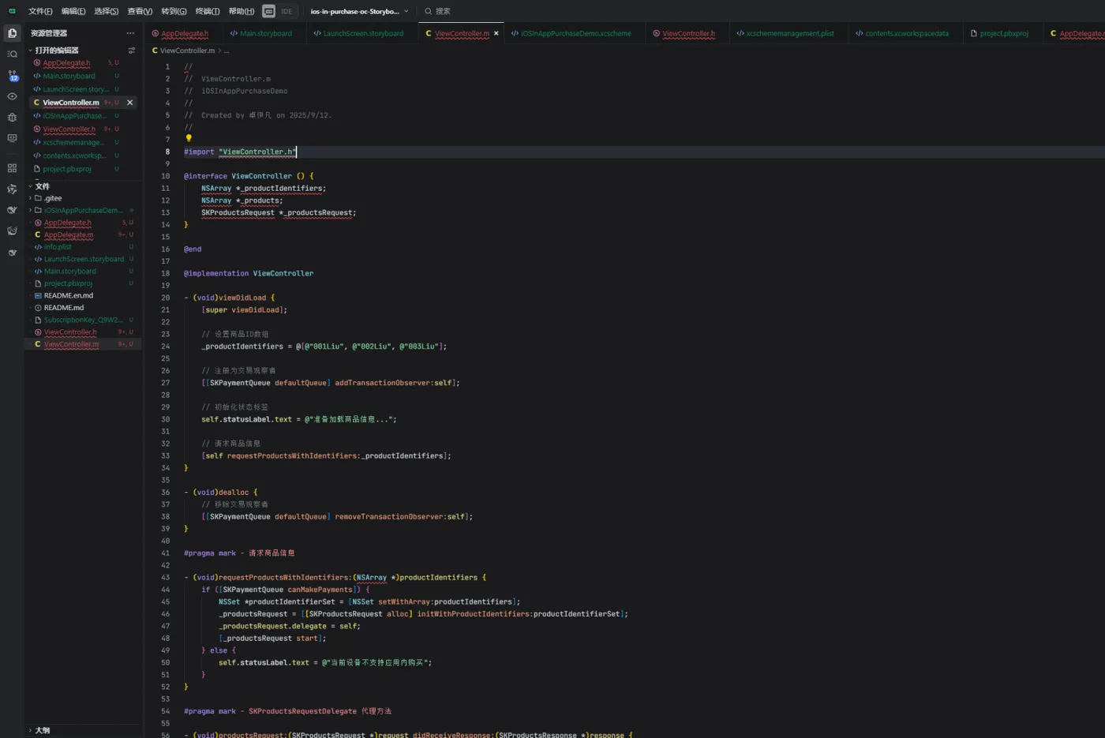Image resolution: width=1105 pixels, height=738 pixels.
Task: Toggle the chat mode button beside IDE
Action: pyautogui.click(x=269, y=11)
